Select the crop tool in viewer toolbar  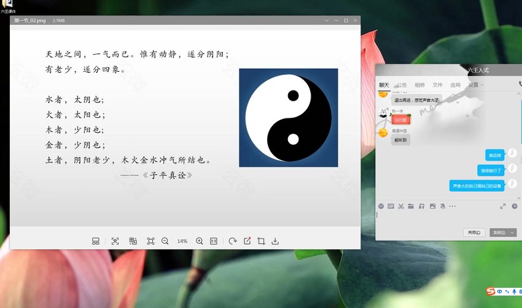[x=262, y=241]
